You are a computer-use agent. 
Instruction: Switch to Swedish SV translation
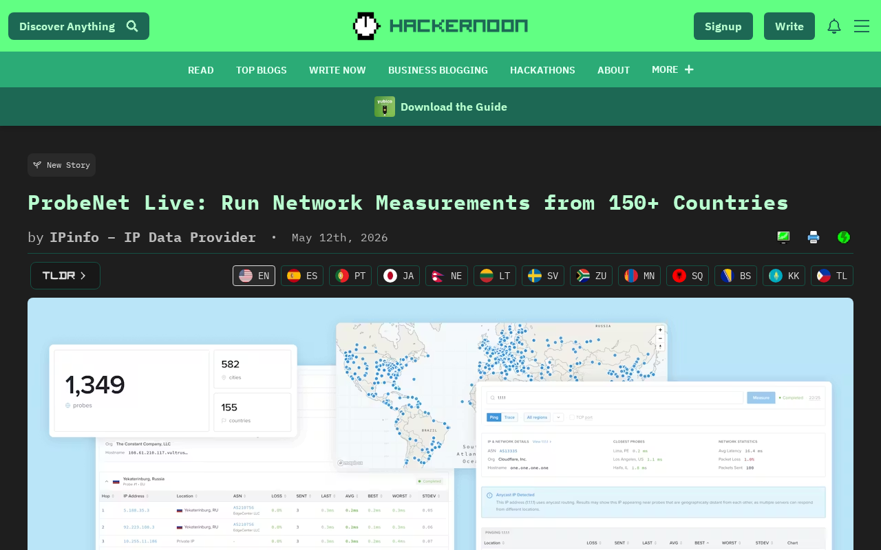(543, 276)
